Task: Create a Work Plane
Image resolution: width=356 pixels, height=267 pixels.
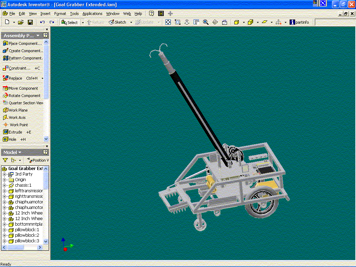Action: 15,110
